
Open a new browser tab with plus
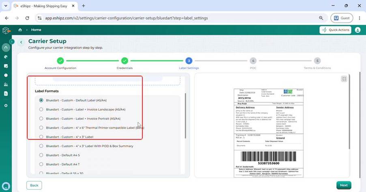pyautogui.click(x=83, y=6)
